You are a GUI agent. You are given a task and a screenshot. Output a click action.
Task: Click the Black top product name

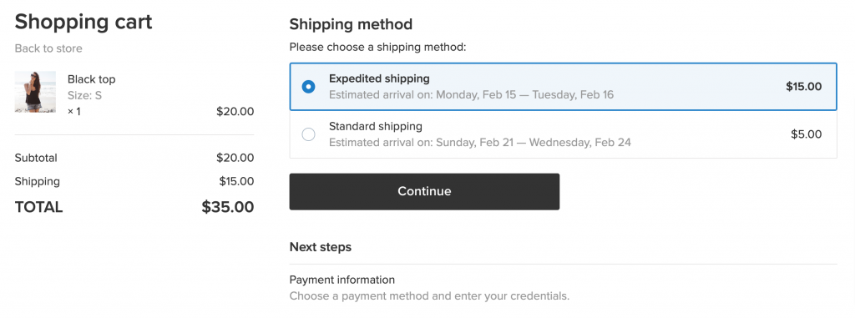(92, 79)
